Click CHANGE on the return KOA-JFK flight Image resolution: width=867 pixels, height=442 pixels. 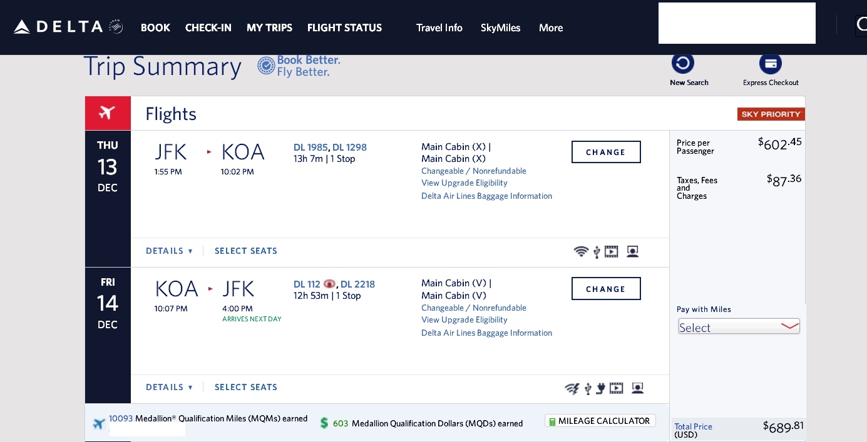tap(605, 288)
